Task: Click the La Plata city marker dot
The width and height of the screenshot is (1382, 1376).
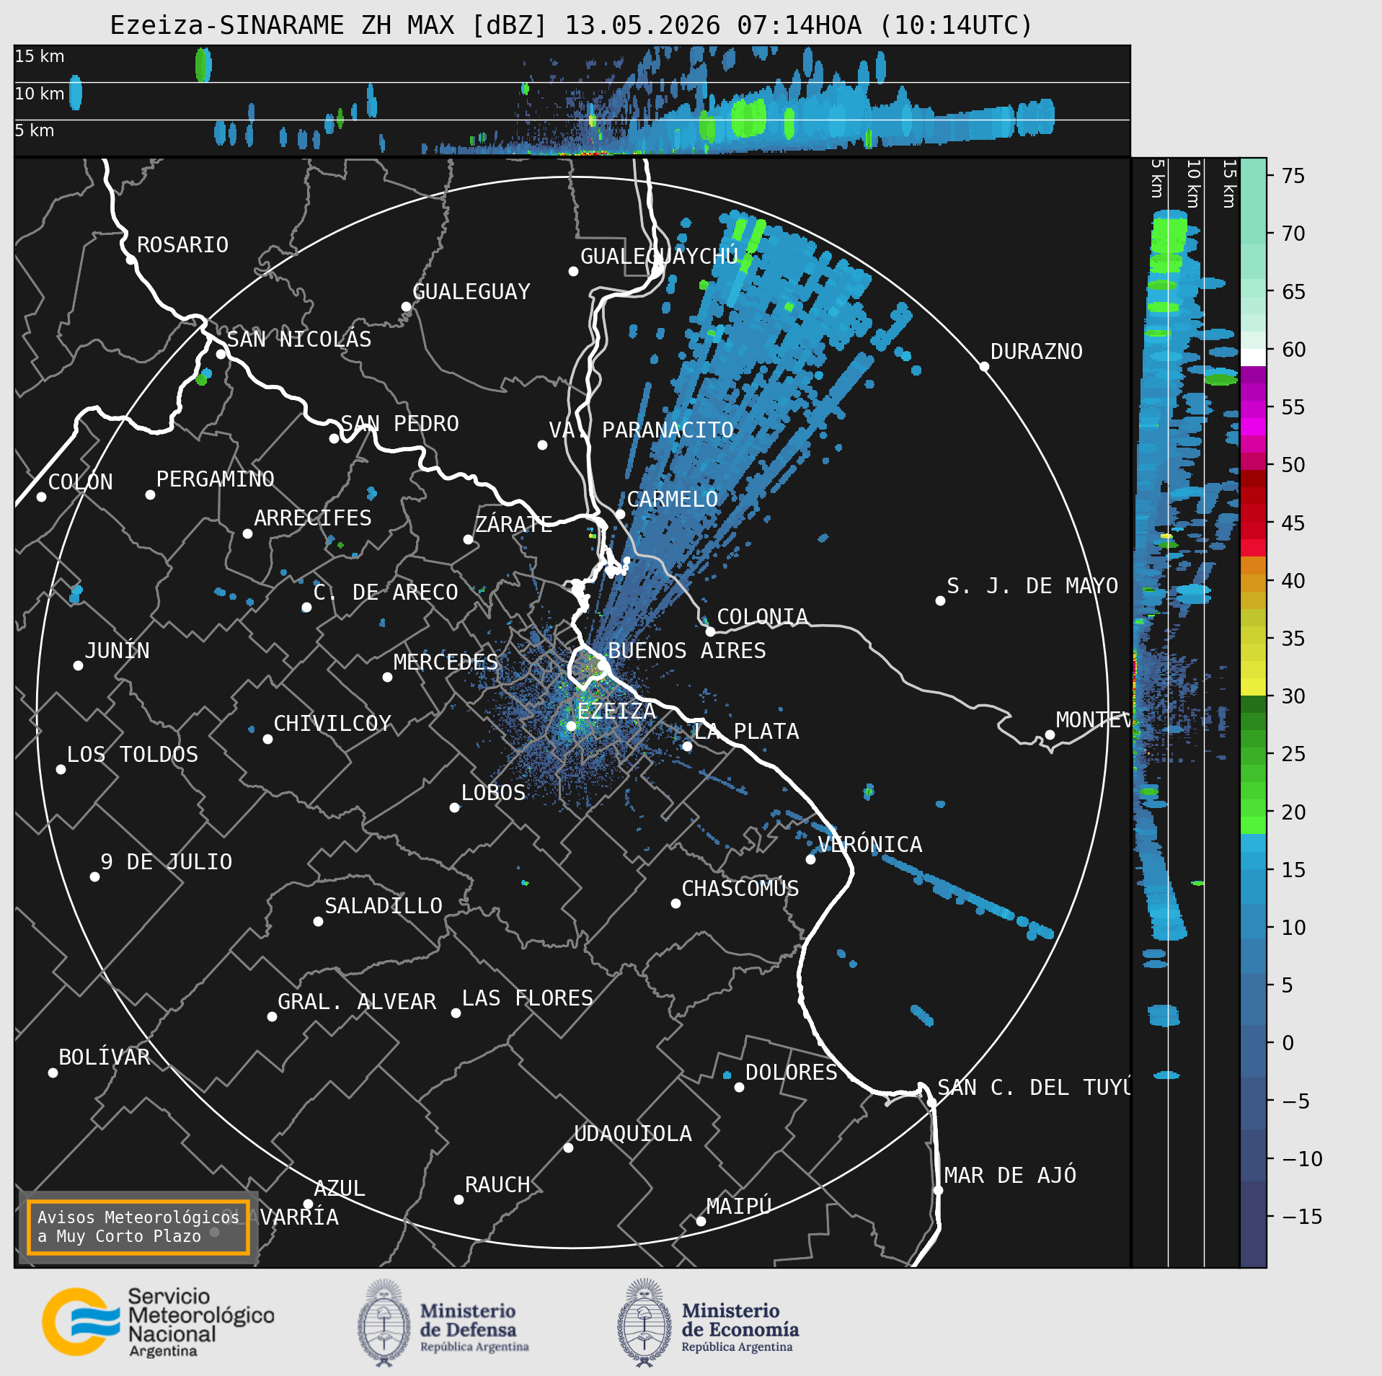Action: coord(687,746)
